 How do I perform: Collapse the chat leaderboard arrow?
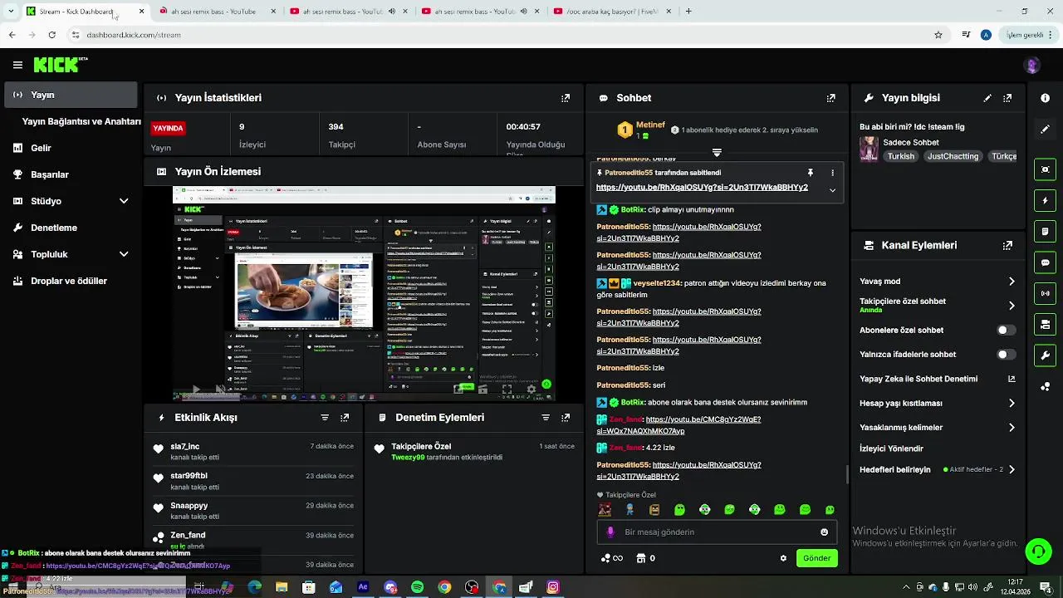tap(717, 153)
